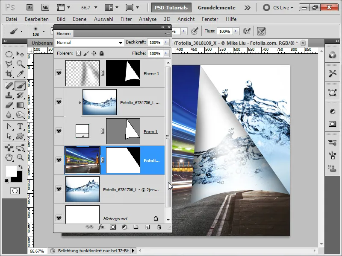
Task: Select the Move tool
Action: click(20, 54)
